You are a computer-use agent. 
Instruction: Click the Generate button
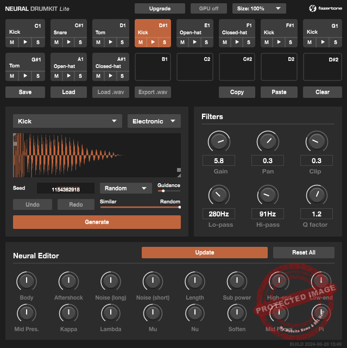(97, 222)
